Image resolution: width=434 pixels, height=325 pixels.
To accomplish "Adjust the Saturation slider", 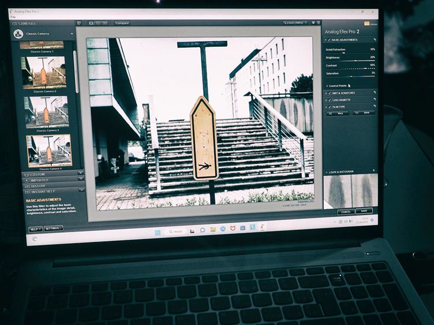I will point(350,76).
